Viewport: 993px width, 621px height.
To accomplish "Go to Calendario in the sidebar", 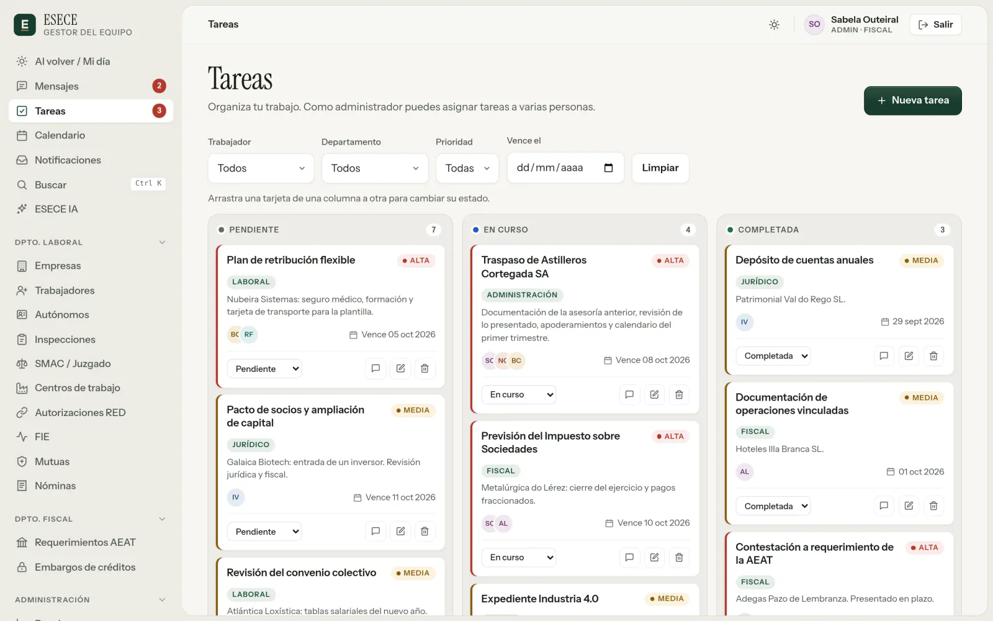I will pyautogui.click(x=91, y=135).
